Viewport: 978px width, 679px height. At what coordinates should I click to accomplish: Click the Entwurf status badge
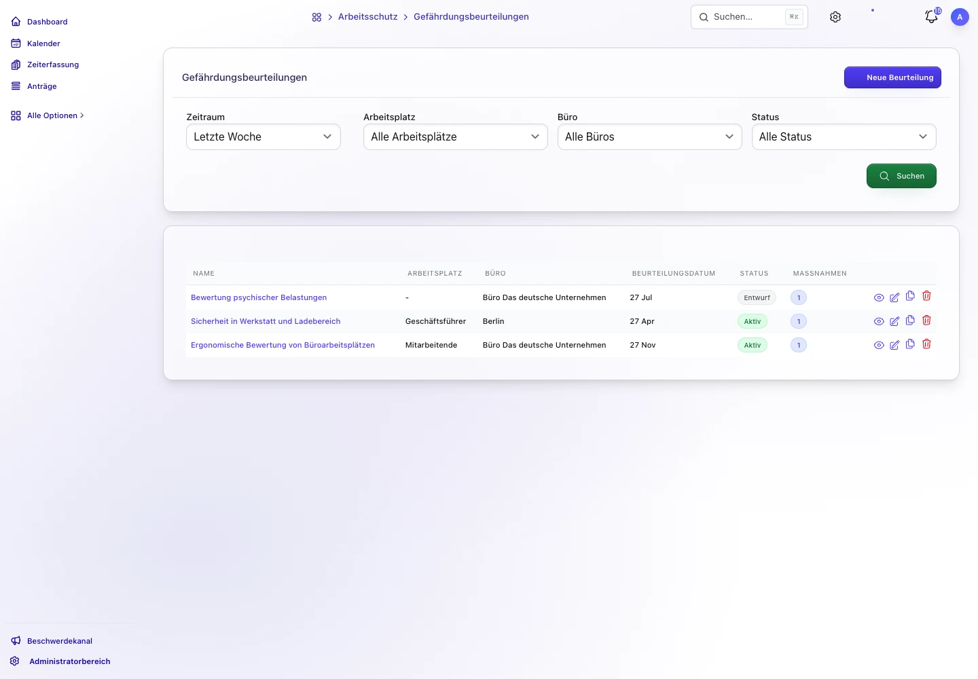click(x=757, y=297)
